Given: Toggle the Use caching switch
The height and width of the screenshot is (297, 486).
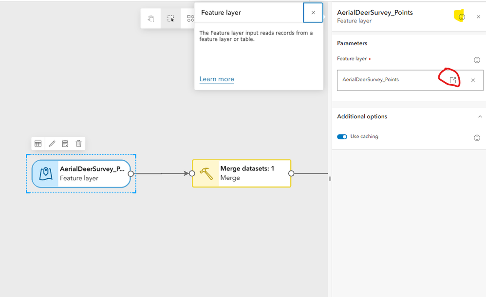Looking at the screenshot, I should click(x=342, y=137).
